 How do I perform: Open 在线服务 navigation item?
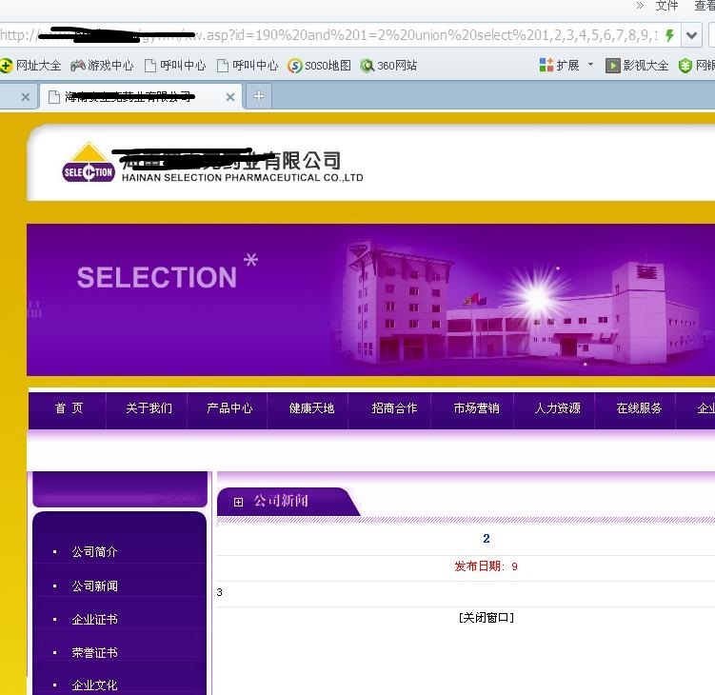(x=639, y=408)
